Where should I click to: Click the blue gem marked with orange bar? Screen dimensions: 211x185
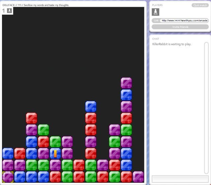55,153
